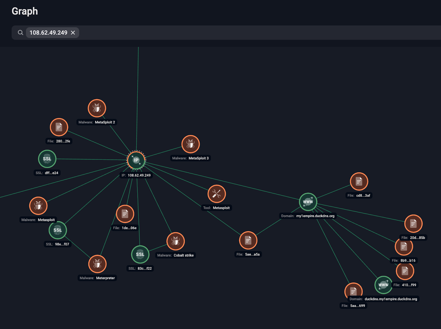Select the Meterpreter malware node
This screenshot has width=441, height=329.
97,264
